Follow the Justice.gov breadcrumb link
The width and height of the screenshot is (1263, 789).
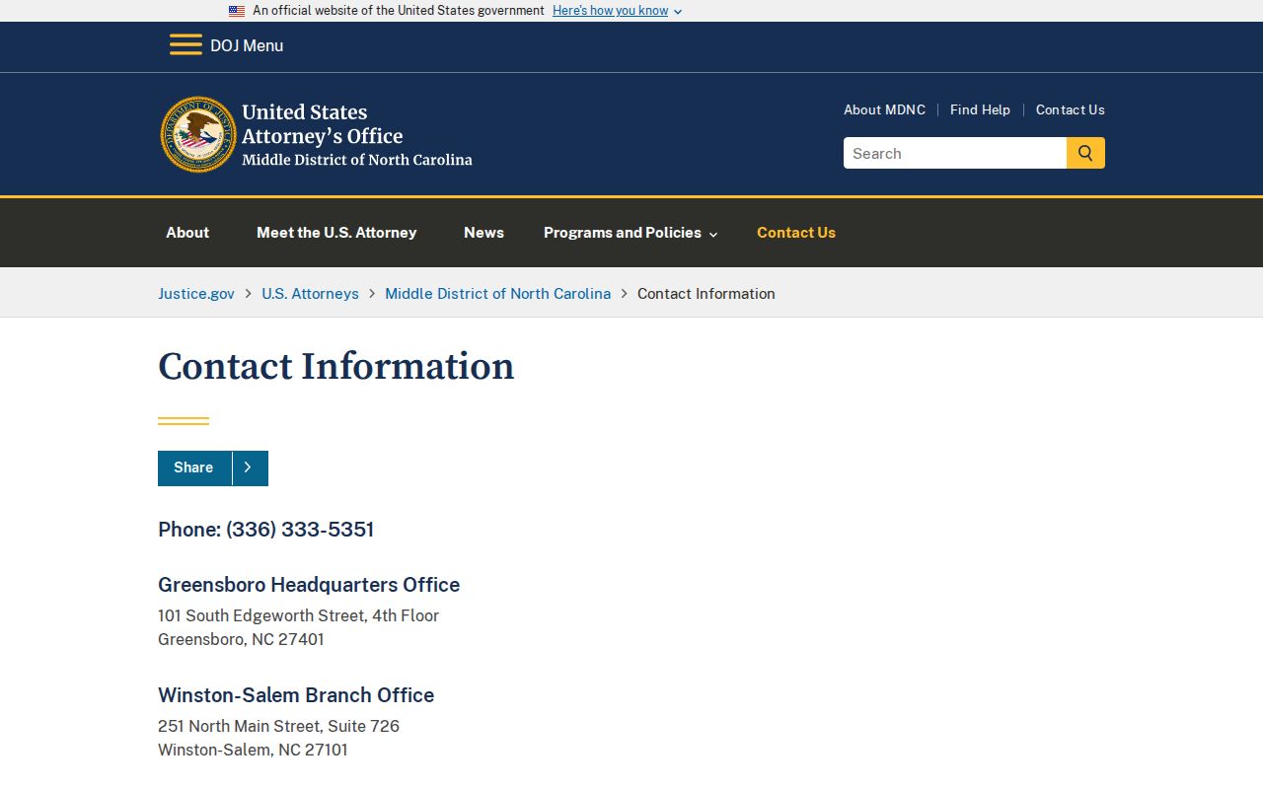click(196, 294)
